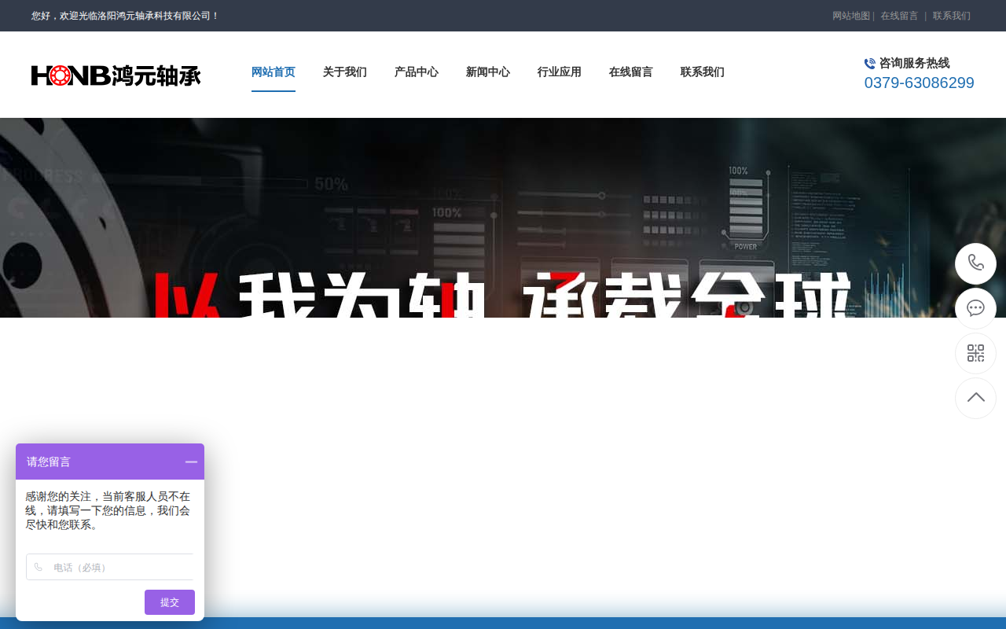
Task: Click the hotline number 0379-63086299
Action: (920, 83)
